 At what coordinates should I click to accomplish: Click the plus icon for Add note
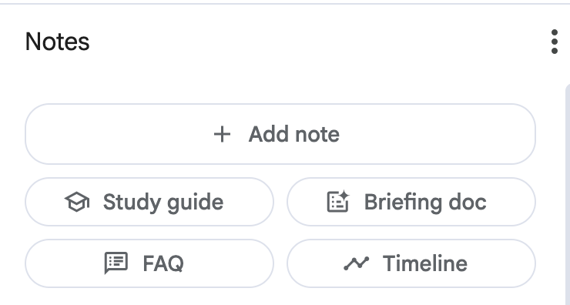pos(222,135)
